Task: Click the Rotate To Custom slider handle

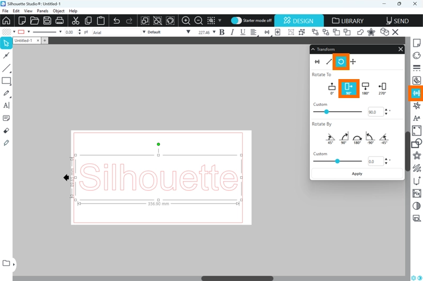Action: coord(326,112)
